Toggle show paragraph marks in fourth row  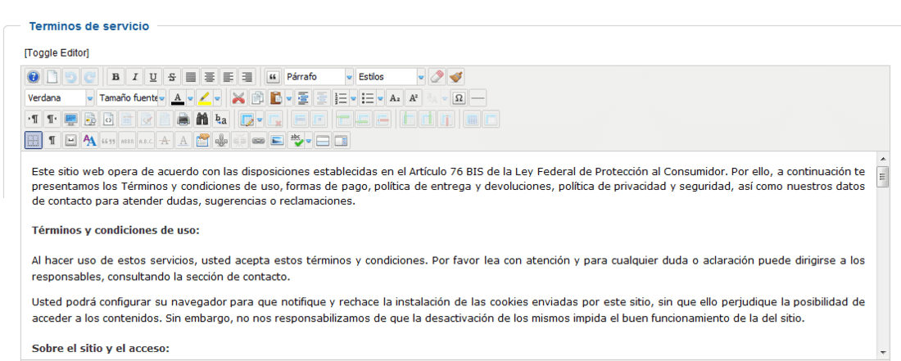click(52, 141)
